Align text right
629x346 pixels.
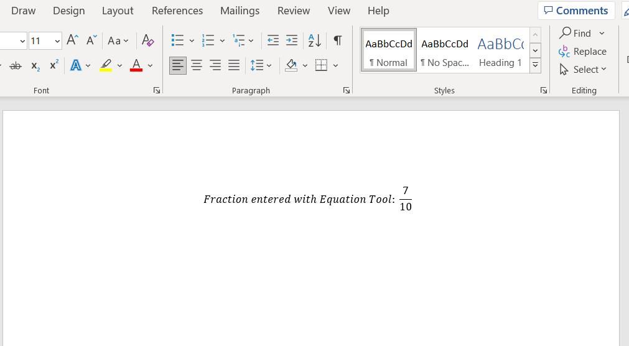pyautogui.click(x=215, y=65)
